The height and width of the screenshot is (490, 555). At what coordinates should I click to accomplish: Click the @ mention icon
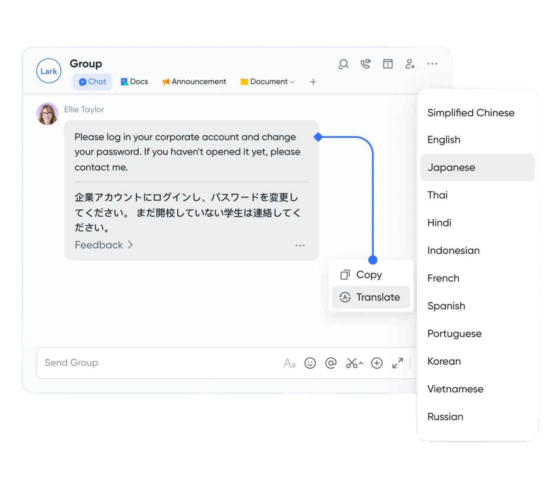point(331,363)
